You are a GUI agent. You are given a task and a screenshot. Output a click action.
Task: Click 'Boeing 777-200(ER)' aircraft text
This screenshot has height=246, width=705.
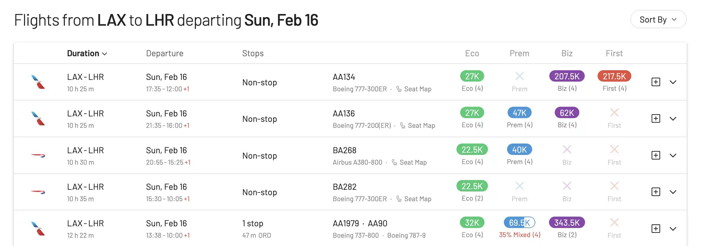(362, 126)
